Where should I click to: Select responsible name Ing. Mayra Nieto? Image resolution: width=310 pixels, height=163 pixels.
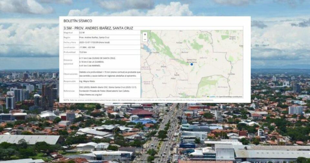(x=87, y=81)
